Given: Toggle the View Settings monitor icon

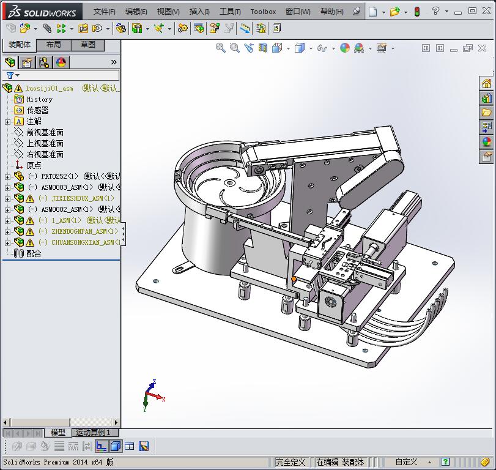Looking at the screenshot, I should click(x=382, y=48).
